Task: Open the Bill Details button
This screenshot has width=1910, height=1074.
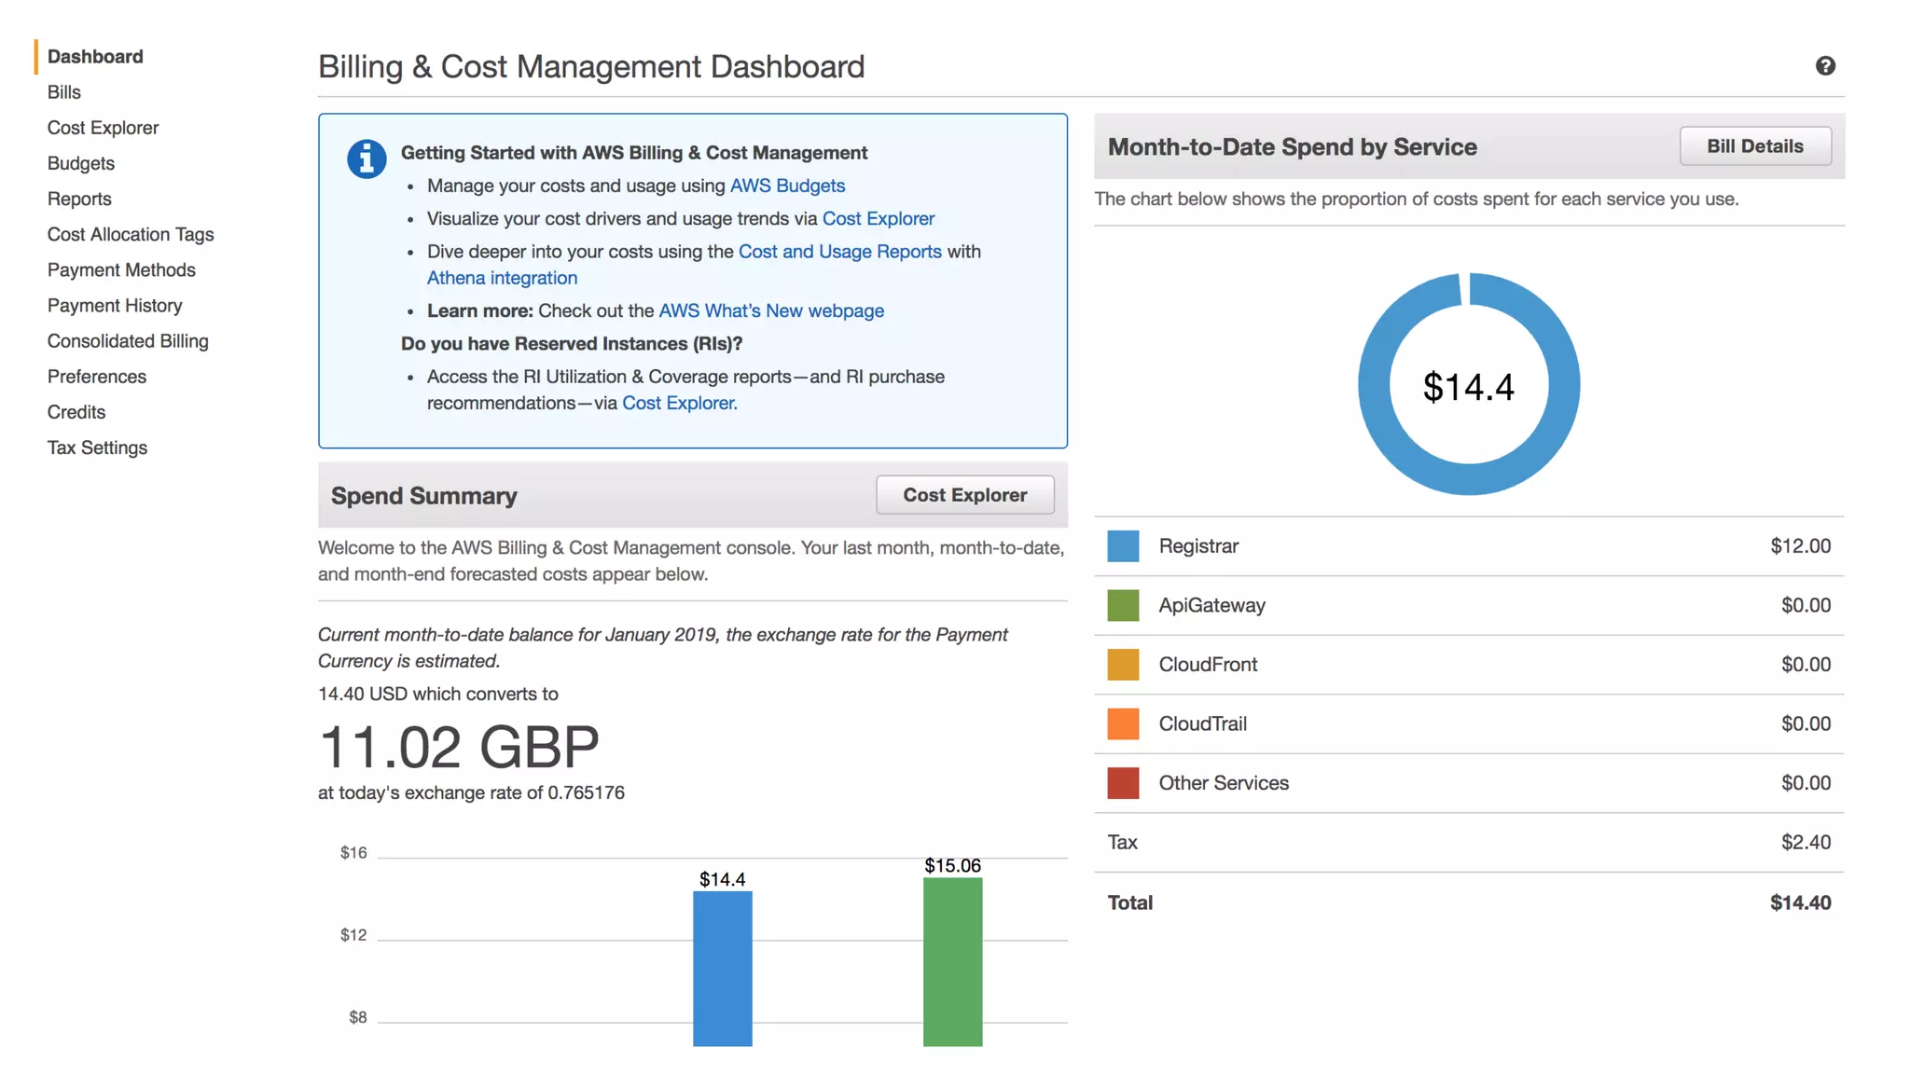Action: 1754,146
